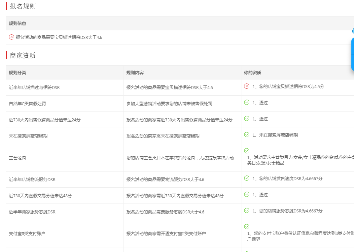This screenshot has width=354, height=252.
Task: Click green check icon in 主营范围 row
Action: pos(247,151)
